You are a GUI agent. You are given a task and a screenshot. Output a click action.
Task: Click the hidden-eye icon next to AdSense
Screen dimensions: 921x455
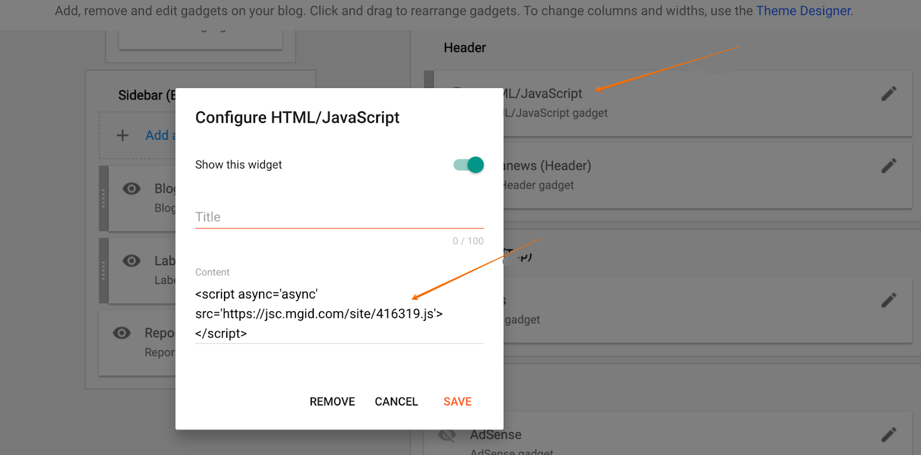(447, 435)
